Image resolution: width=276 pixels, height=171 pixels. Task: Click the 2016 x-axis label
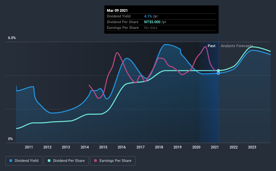pos(122,147)
